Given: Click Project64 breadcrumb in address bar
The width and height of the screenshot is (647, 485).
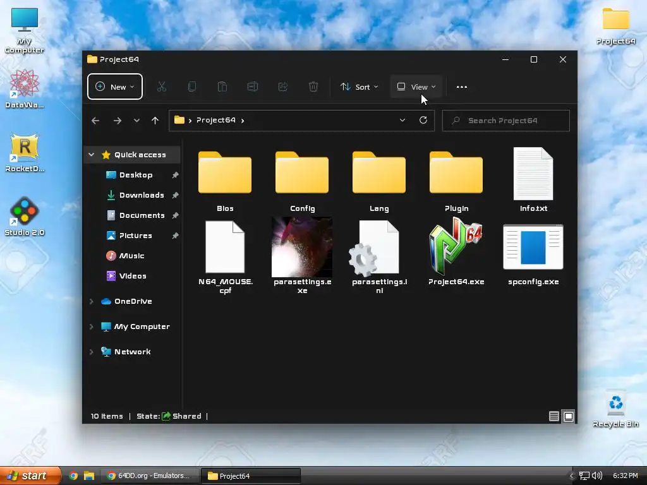Looking at the screenshot, I should (216, 120).
